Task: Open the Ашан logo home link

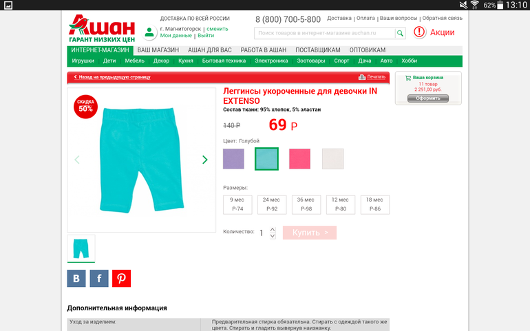Action: (102, 28)
